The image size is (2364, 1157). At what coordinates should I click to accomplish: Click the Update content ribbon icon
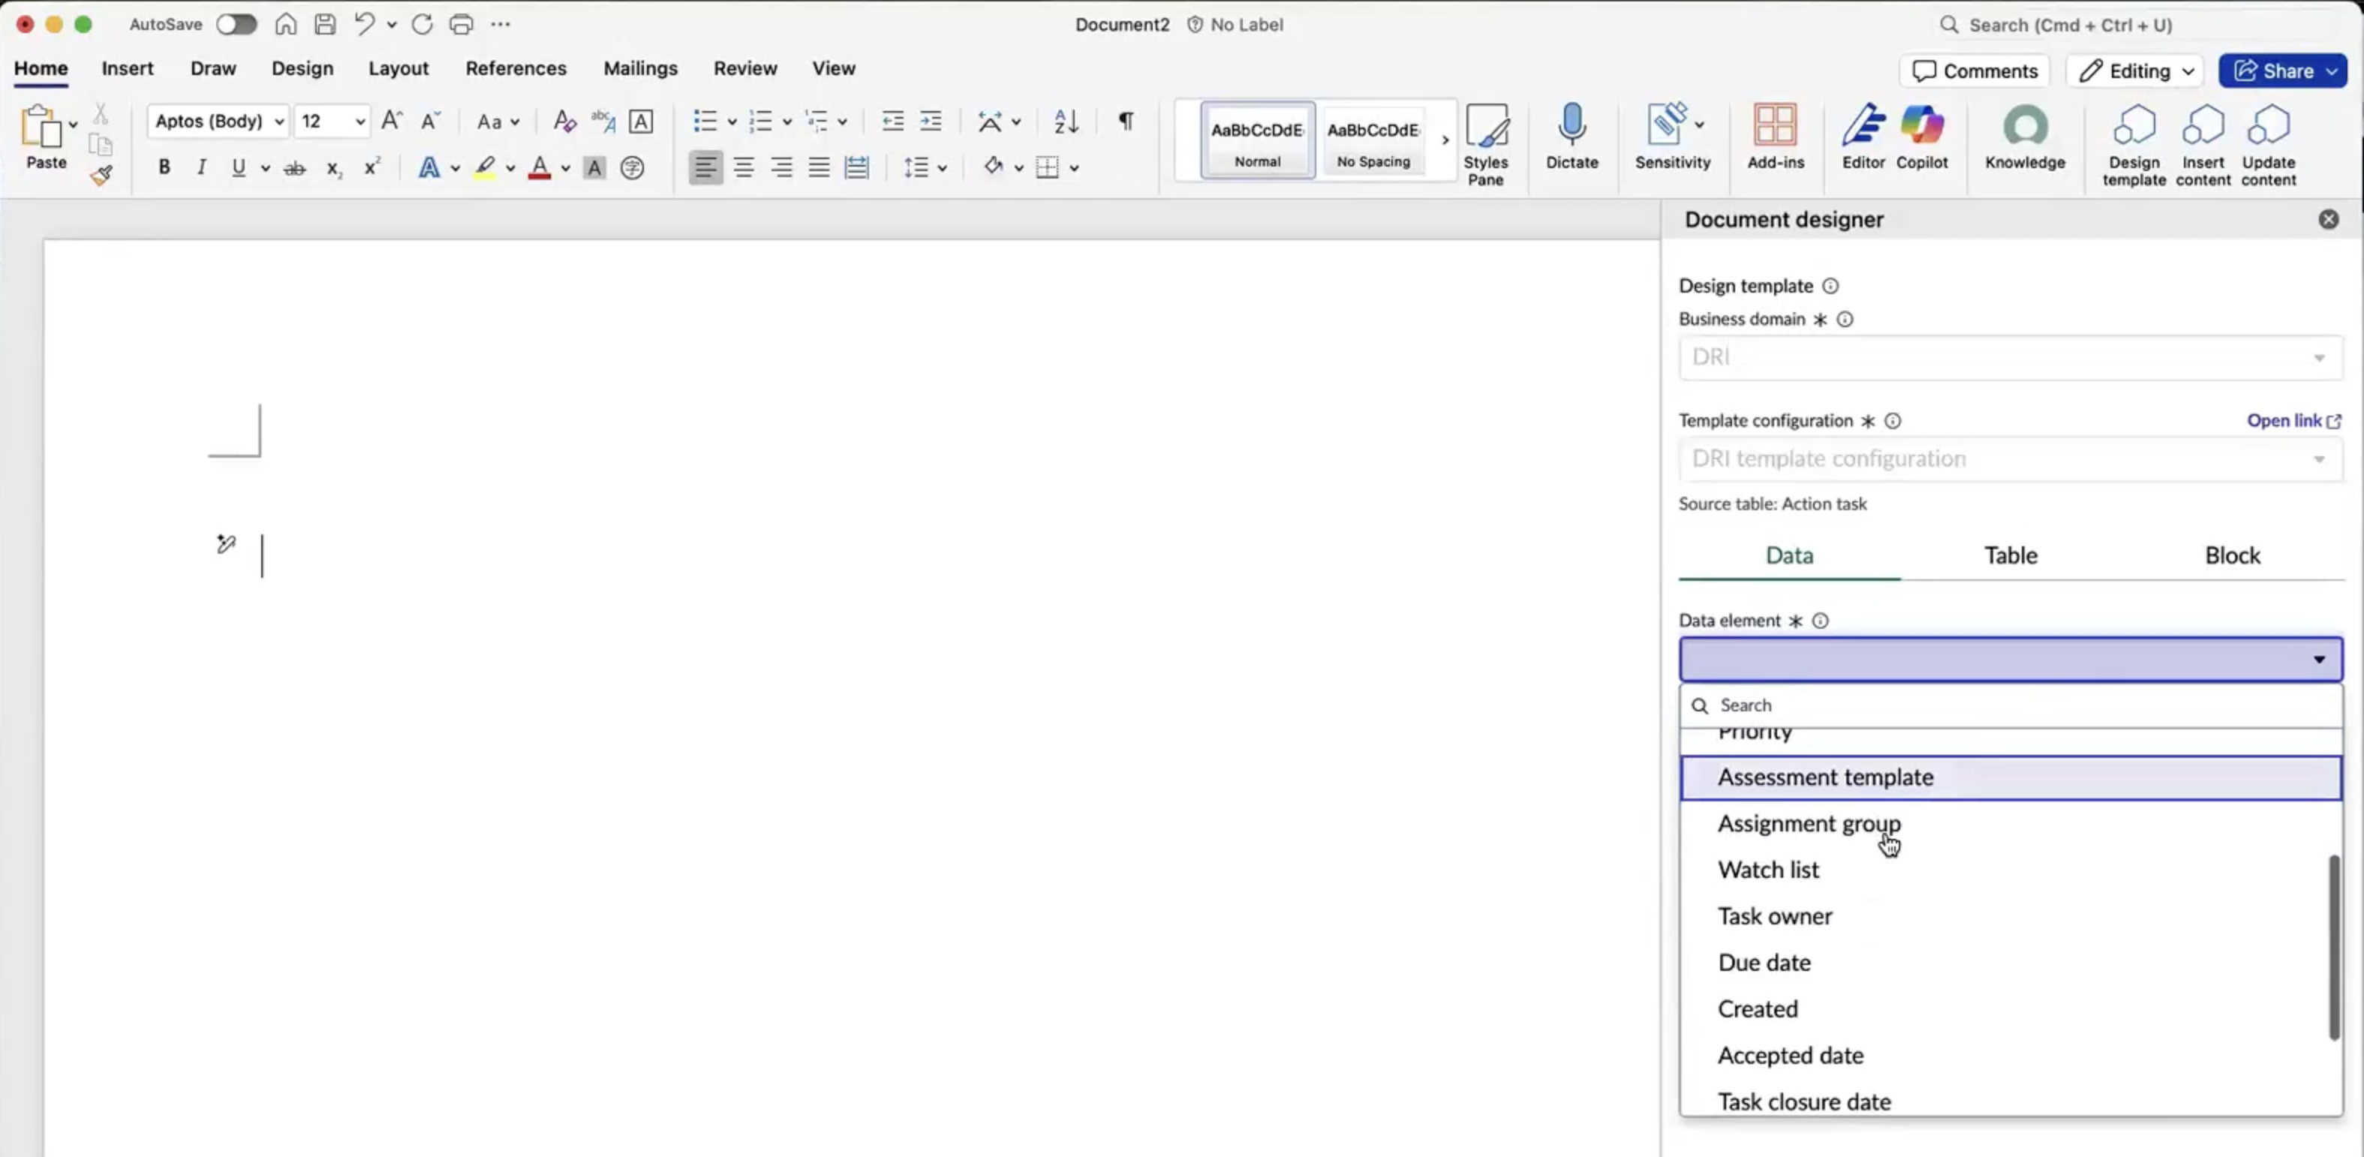pos(2269,144)
